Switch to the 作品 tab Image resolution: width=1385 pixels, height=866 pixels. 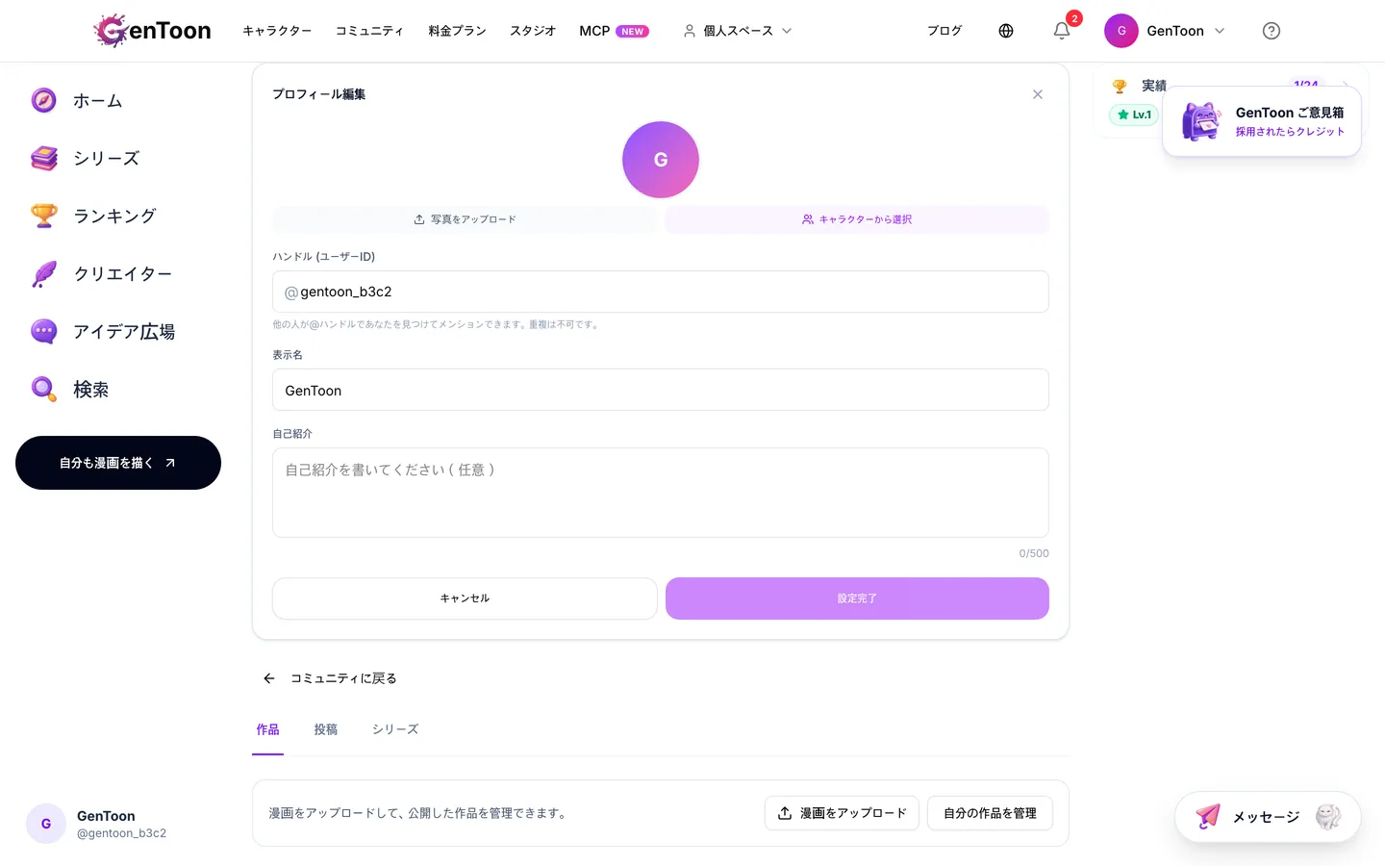pos(267,729)
